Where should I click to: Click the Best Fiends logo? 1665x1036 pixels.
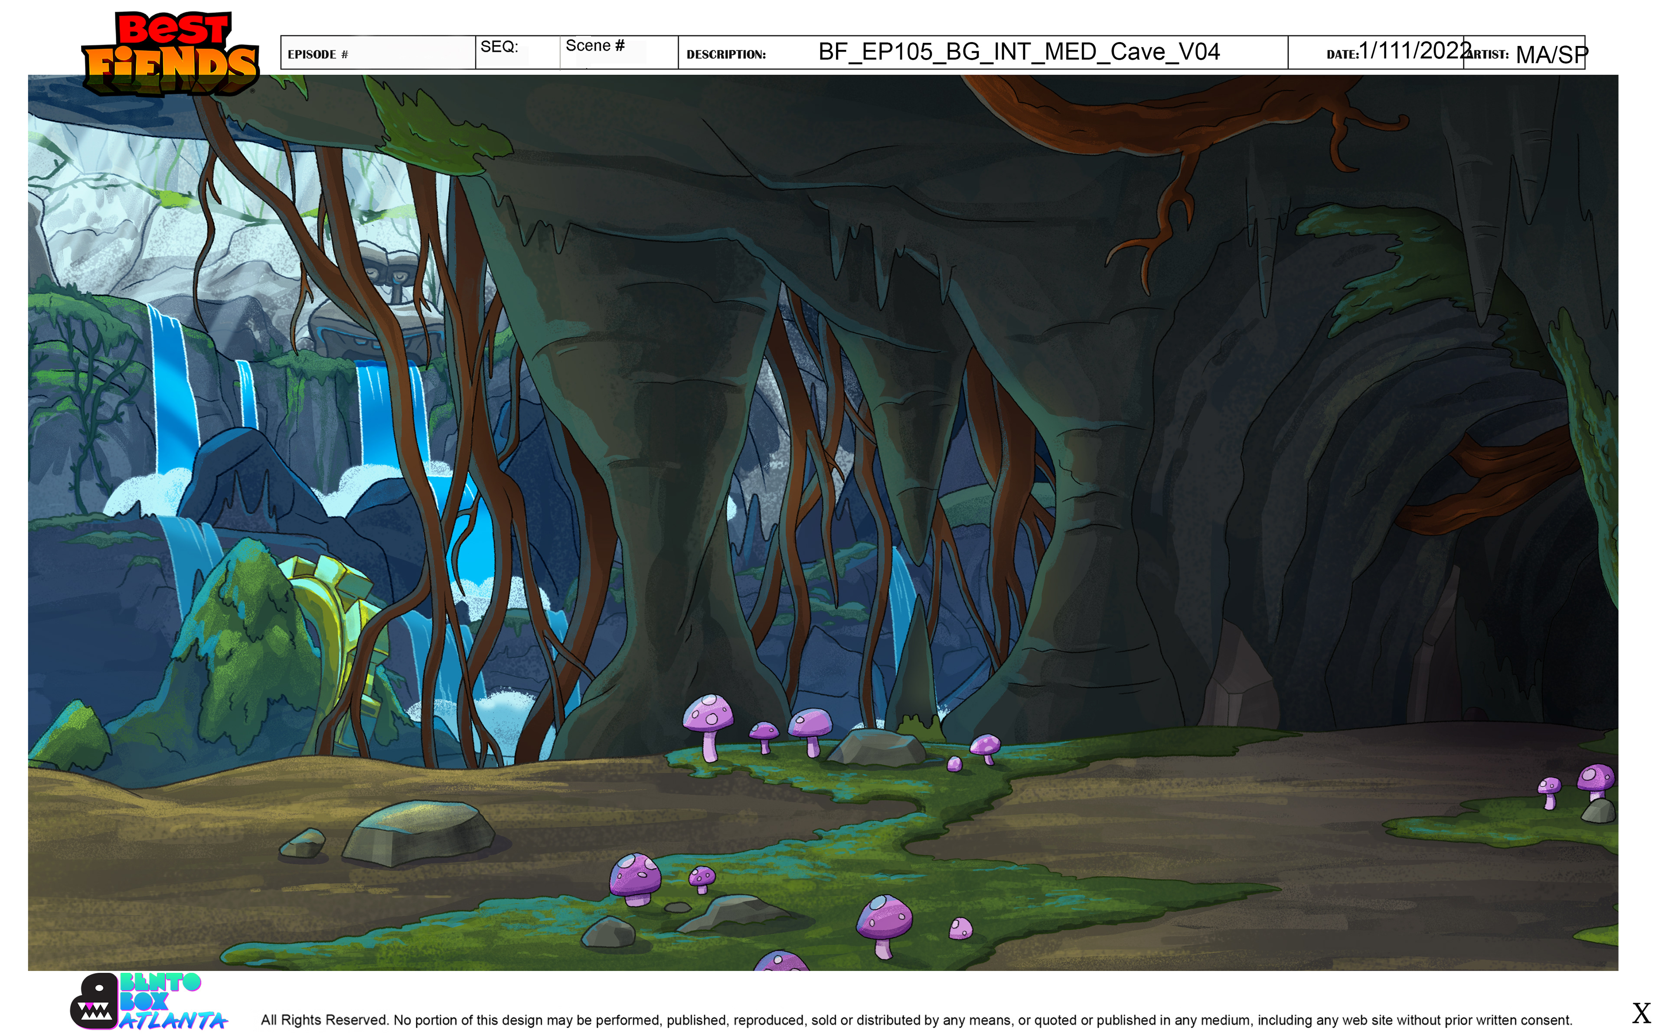pyautogui.click(x=170, y=53)
